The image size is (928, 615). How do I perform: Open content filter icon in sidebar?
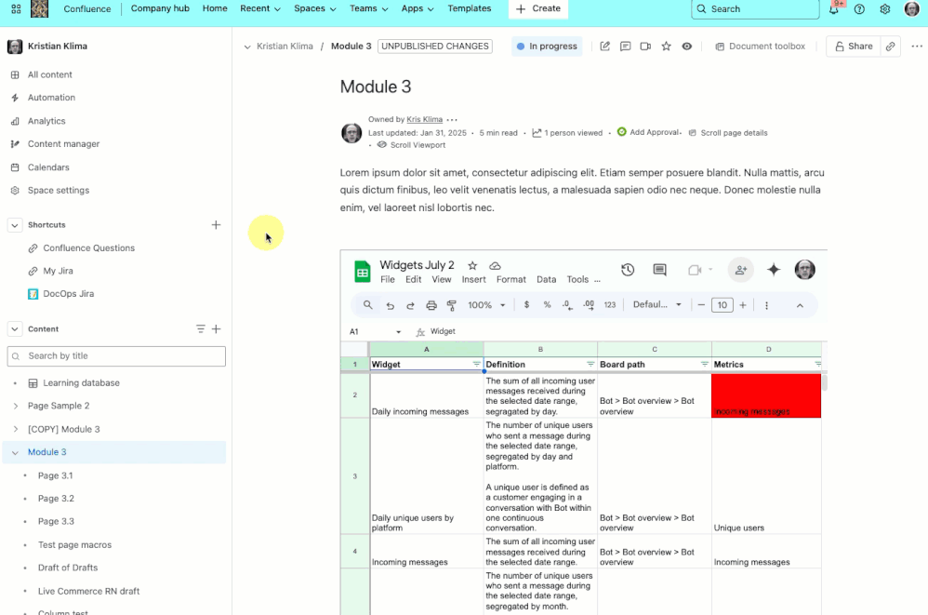pos(201,329)
